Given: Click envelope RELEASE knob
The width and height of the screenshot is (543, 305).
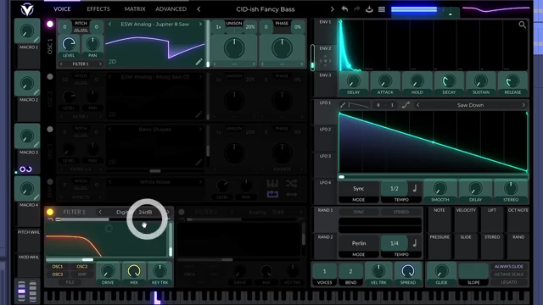Looking at the screenshot, I should pos(512,81).
